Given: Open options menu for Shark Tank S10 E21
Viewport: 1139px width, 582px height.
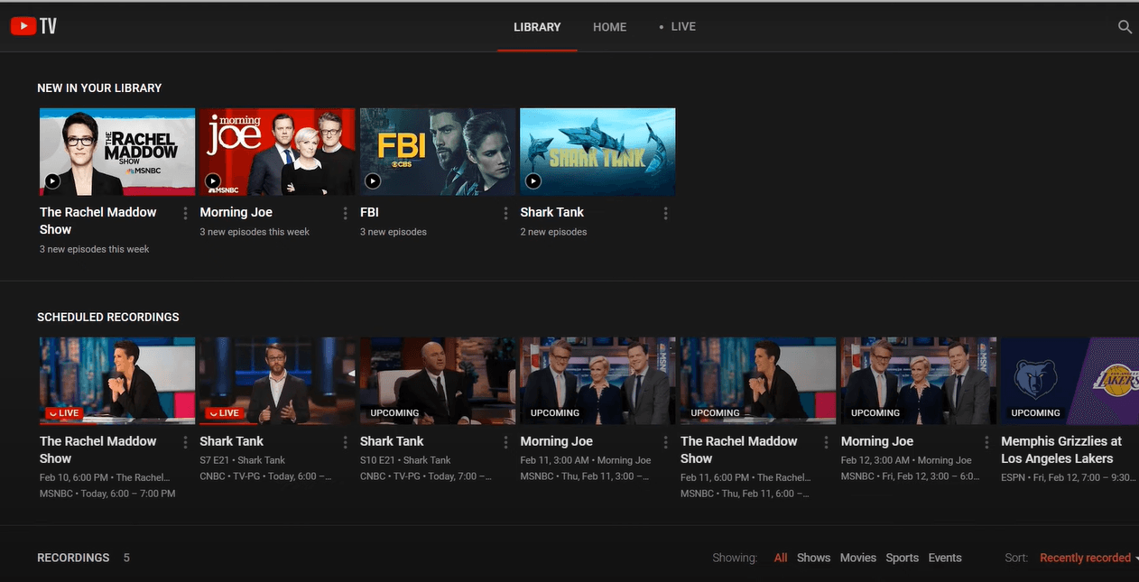Looking at the screenshot, I should [x=505, y=442].
